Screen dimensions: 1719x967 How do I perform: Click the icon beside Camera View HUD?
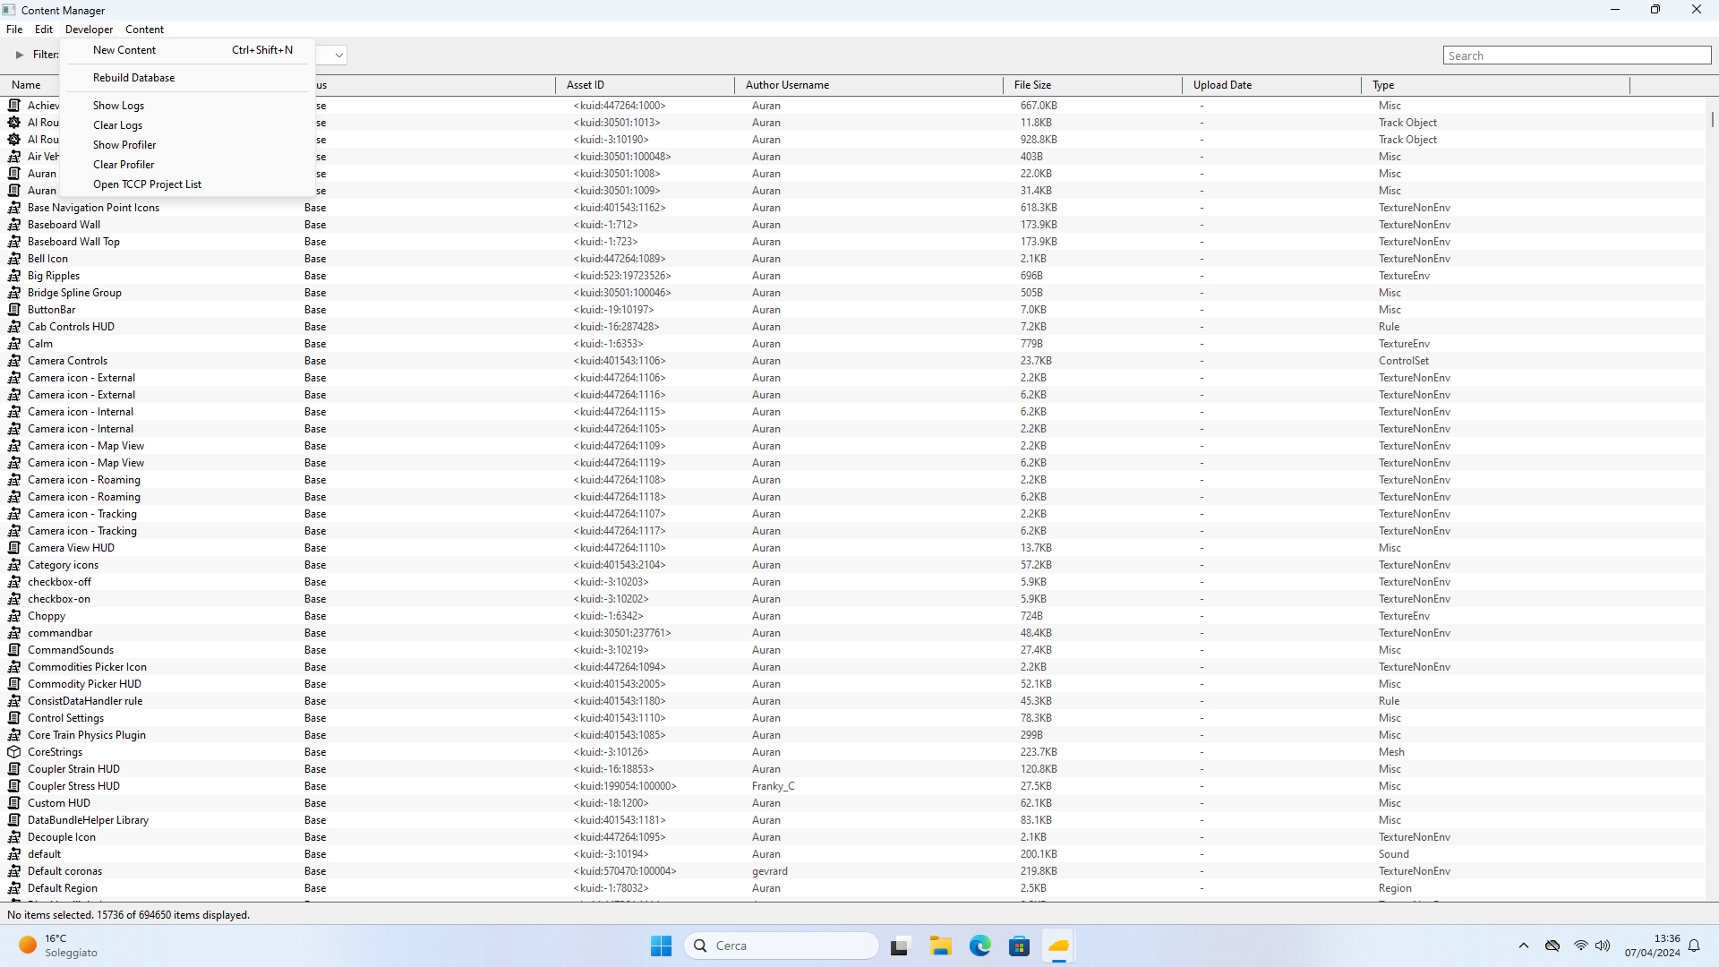coord(14,548)
